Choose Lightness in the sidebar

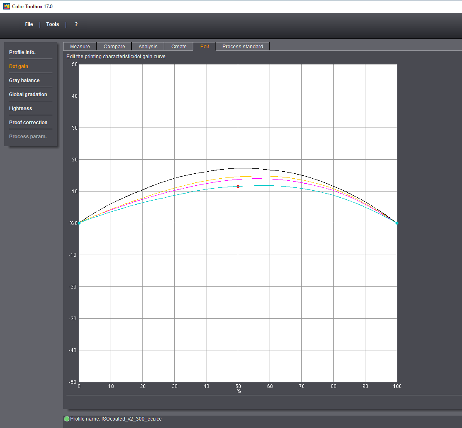click(x=21, y=109)
